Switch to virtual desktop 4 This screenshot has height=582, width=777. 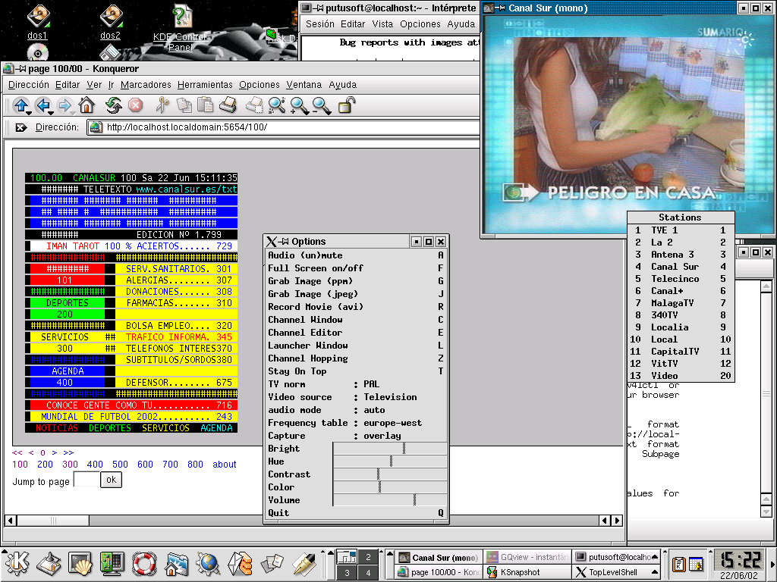(368, 573)
